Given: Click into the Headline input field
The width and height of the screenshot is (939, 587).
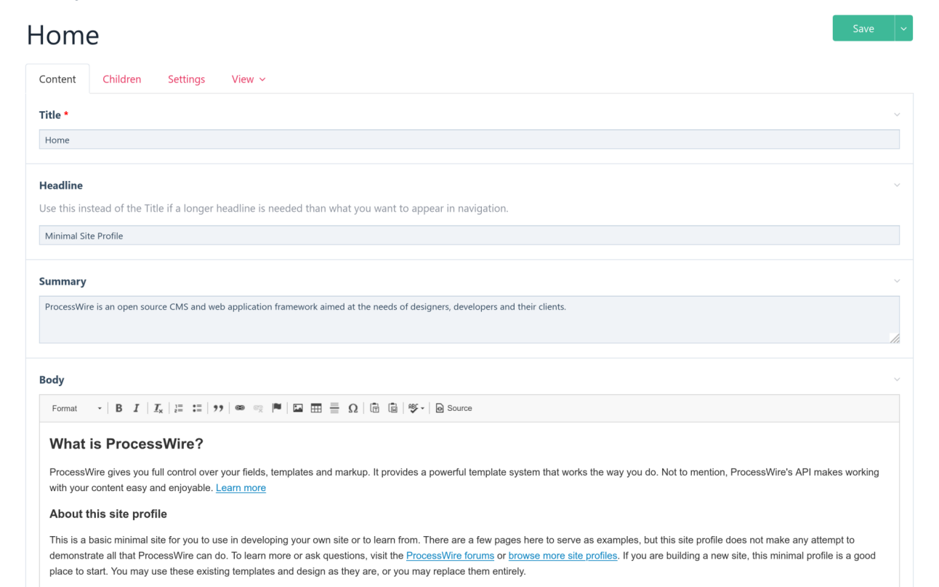Looking at the screenshot, I should (x=469, y=236).
